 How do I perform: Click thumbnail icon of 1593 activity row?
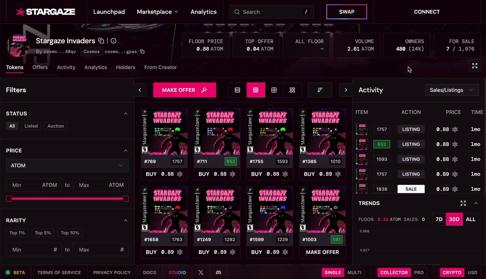pos(362,159)
